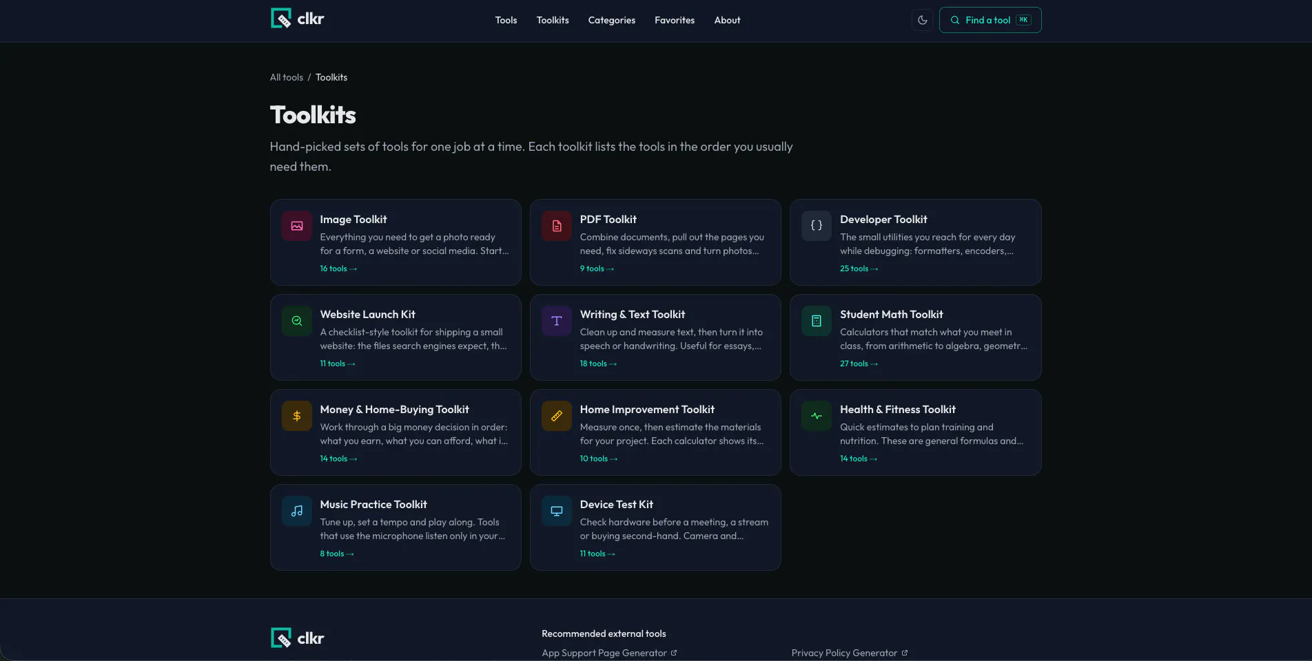Screen dimensions: 1312x661
Task: Open the Money & Home-Buying Toolkit title
Action: 395,409
